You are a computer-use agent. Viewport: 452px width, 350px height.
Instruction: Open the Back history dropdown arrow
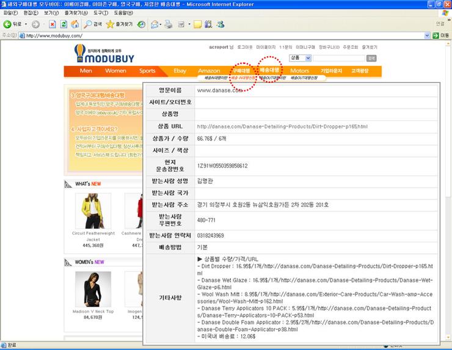[x=26, y=24]
